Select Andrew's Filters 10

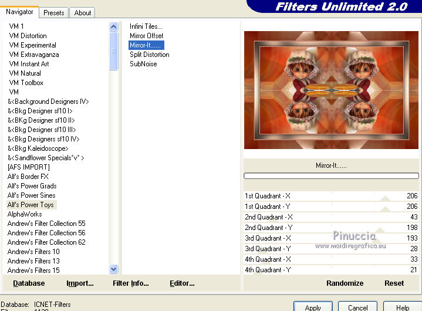[x=33, y=252]
